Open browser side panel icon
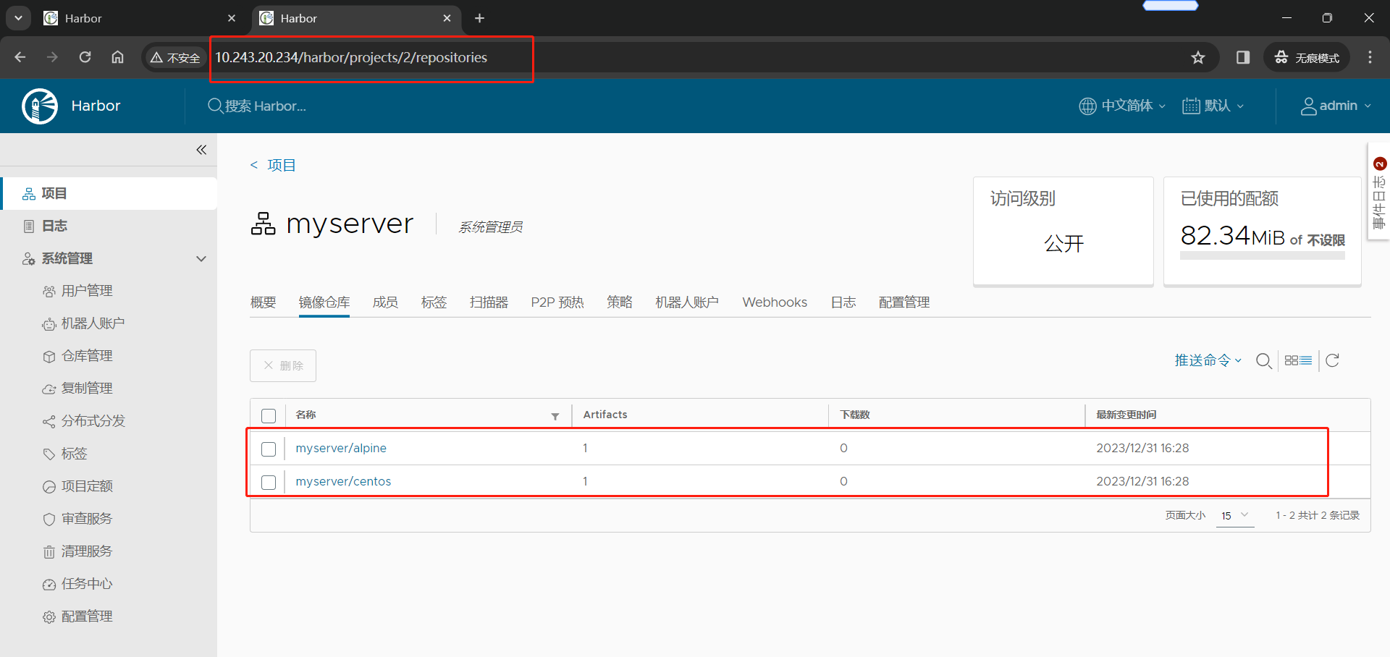 1243,57
